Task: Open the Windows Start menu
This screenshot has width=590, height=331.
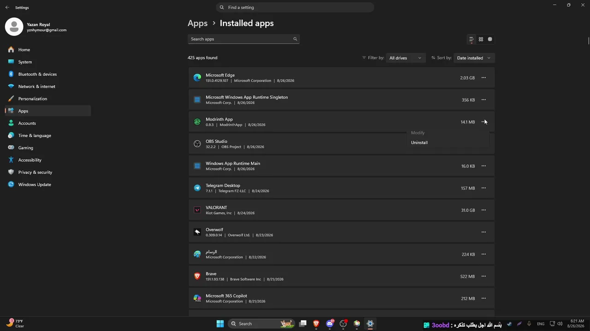Action: (220, 324)
